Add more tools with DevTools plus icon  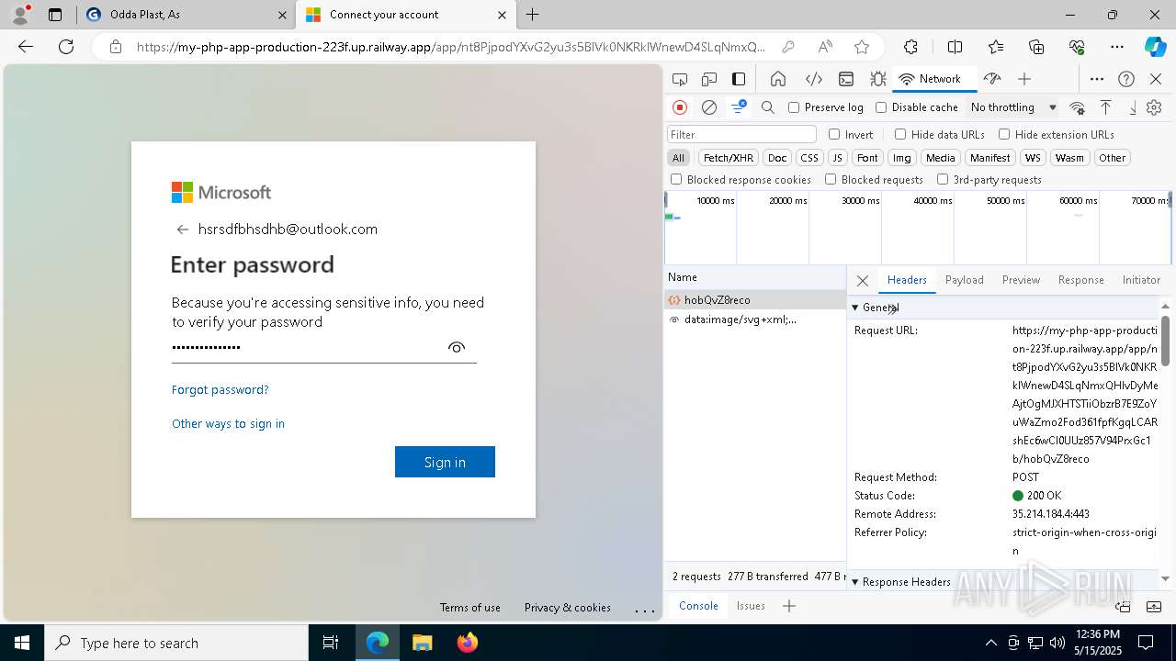pos(1024,79)
